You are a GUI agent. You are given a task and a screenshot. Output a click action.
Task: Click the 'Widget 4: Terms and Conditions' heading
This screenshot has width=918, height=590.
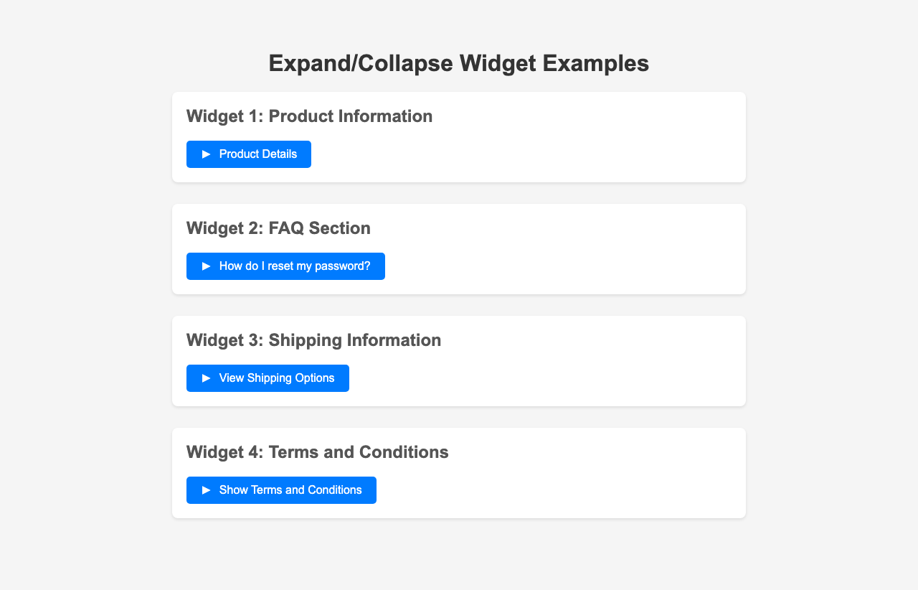(x=317, y=452)
